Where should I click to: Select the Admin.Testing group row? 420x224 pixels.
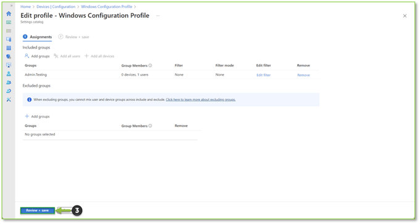click(x=170, y=74)
